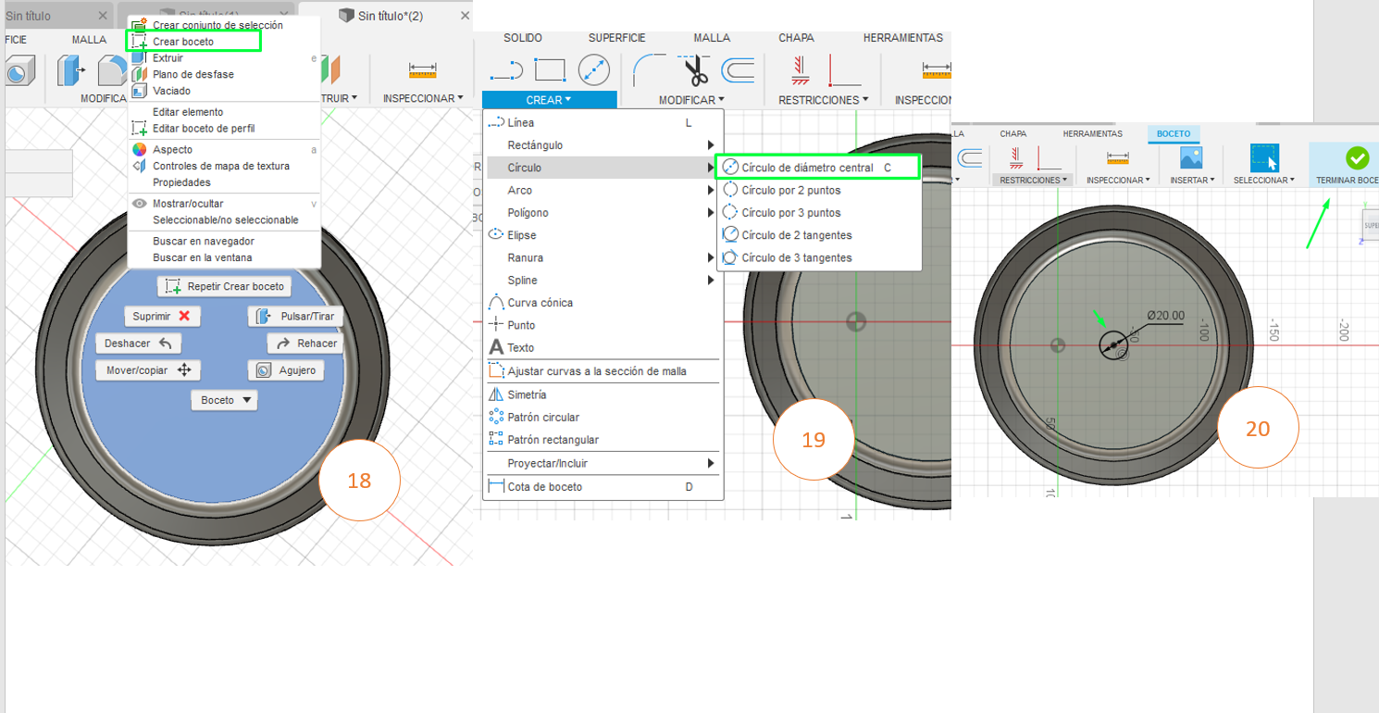The image size is (1379, 713).
Task: Click the center diameter circle icon above CREAR
Action: click(594, 70)
